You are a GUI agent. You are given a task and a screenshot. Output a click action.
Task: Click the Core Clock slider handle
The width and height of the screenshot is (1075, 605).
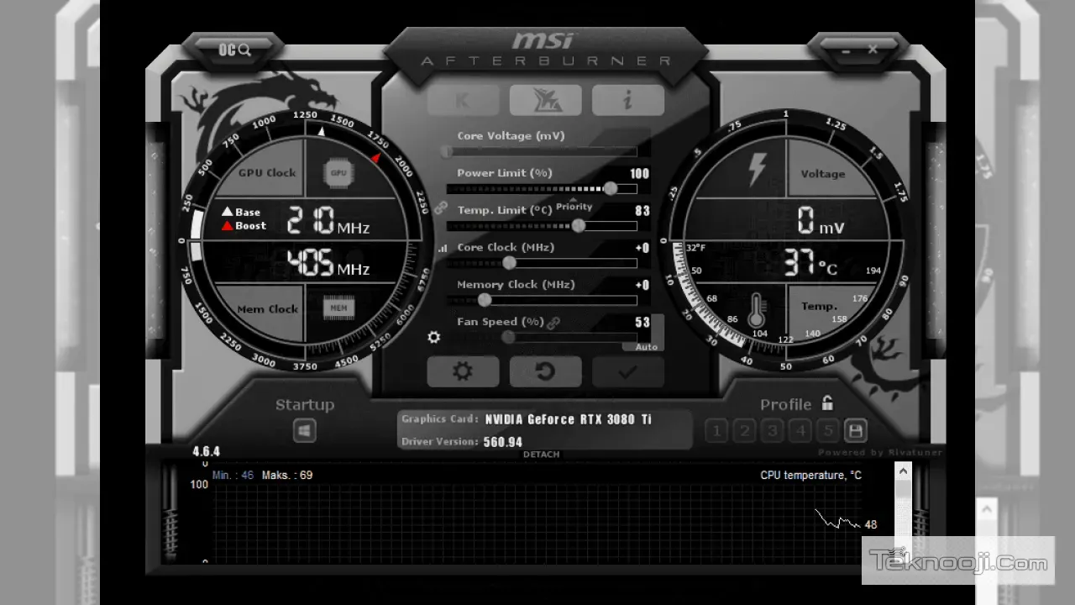(x=509, y=263)
